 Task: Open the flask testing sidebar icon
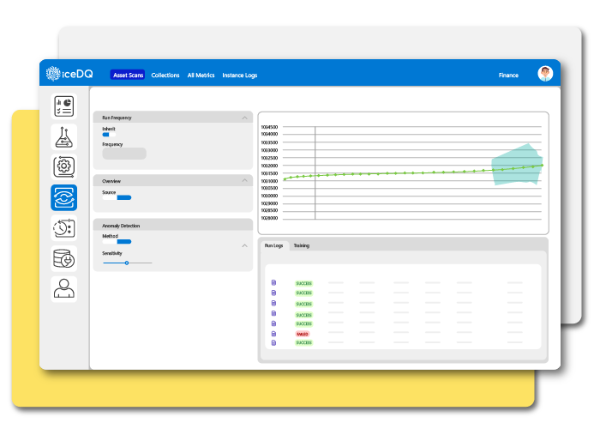pyautogui.click(x=64, y=136)
